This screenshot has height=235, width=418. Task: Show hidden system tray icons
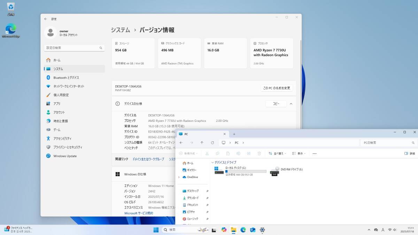coord(369,230)
